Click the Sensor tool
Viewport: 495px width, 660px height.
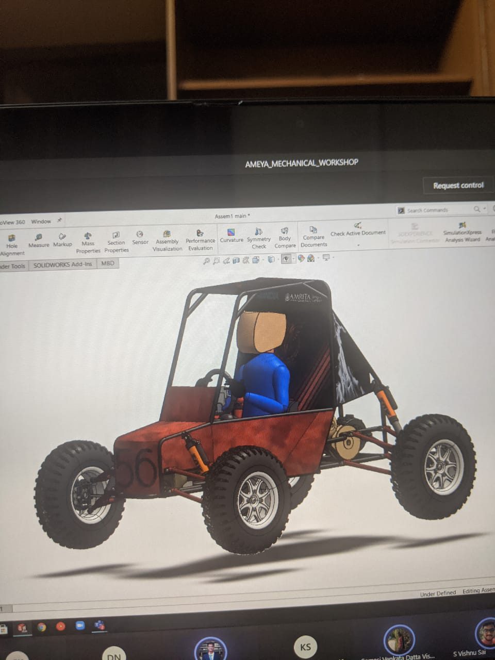coord(140,238)
